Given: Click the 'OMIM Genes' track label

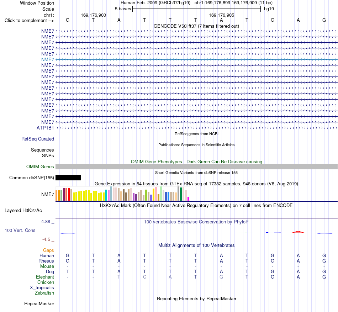Looking at the screenshot, I should (40, 166).
